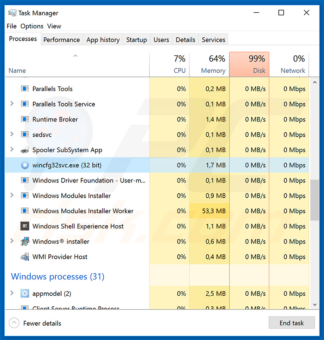Minimize the Task Manager window
The image size is (324, 340).
click(256, 13)
